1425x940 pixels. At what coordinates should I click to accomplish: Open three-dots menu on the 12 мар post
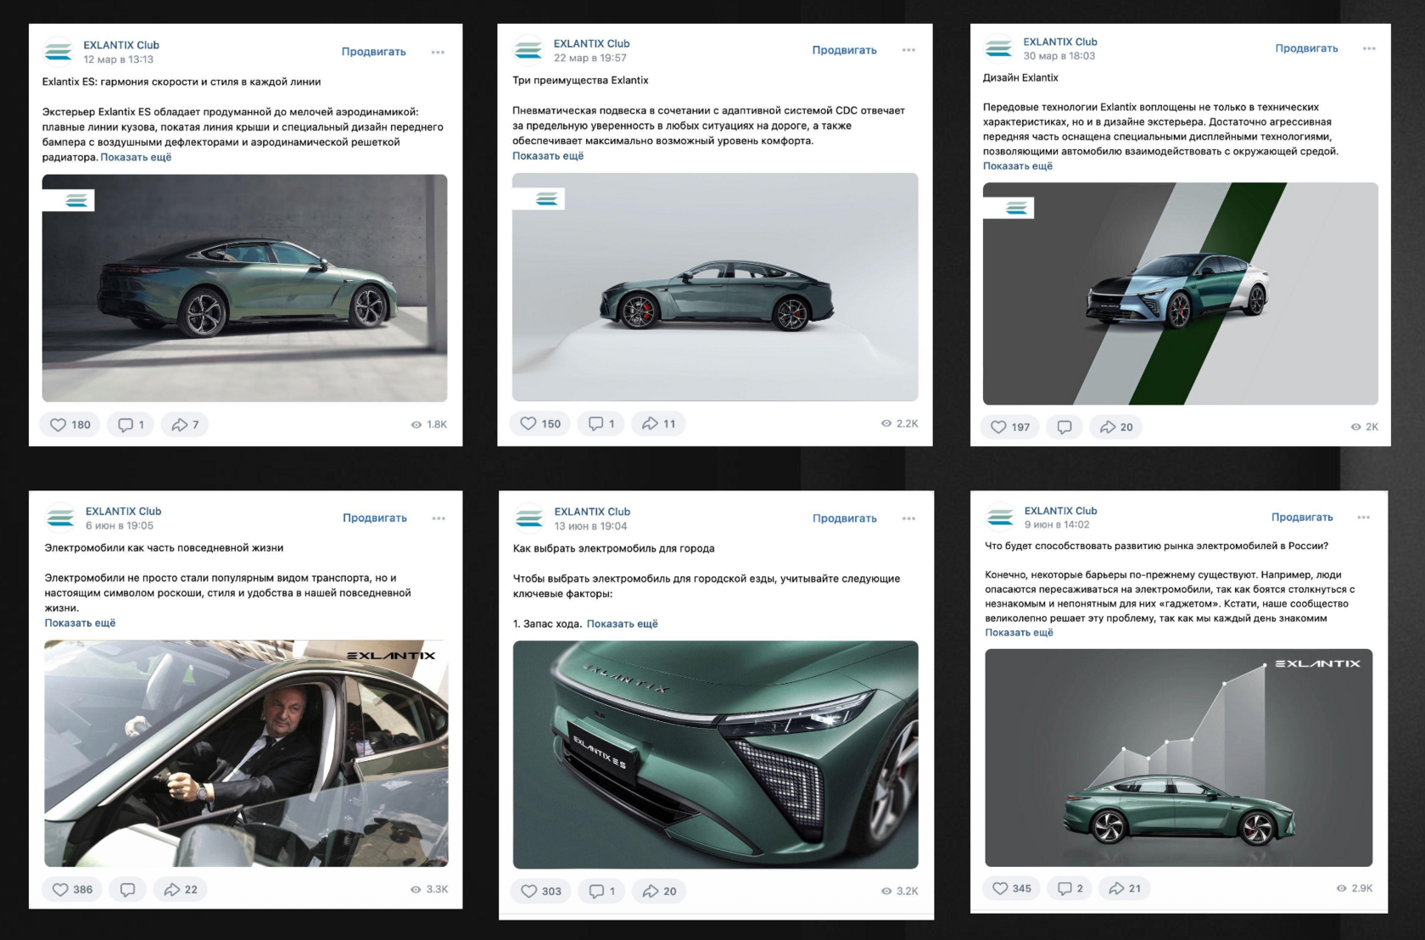(438, 52)
